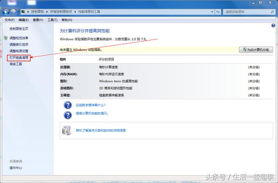This screenshot has height=183, width=278.
Task: Click the software box icon near 联机了解
Action: coord(66,131)
